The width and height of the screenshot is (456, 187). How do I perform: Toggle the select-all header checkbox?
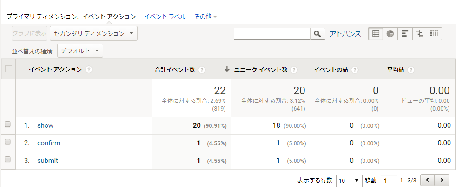tap(9, 69)
